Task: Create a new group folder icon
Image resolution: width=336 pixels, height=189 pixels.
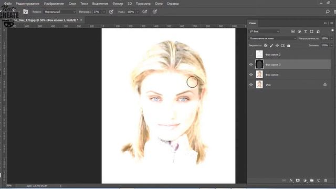Action: [x=312, y=181]
